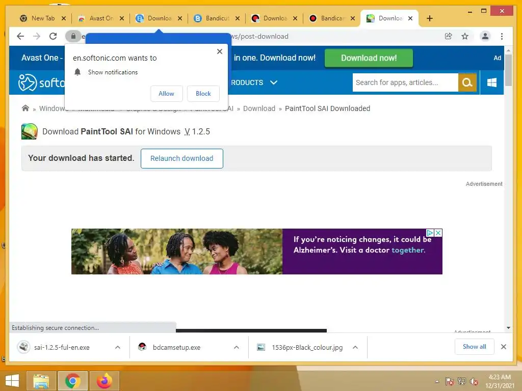The image size is (522, 391).
Task: Bookmark this page with the star icon
Action: pos(465,36)
